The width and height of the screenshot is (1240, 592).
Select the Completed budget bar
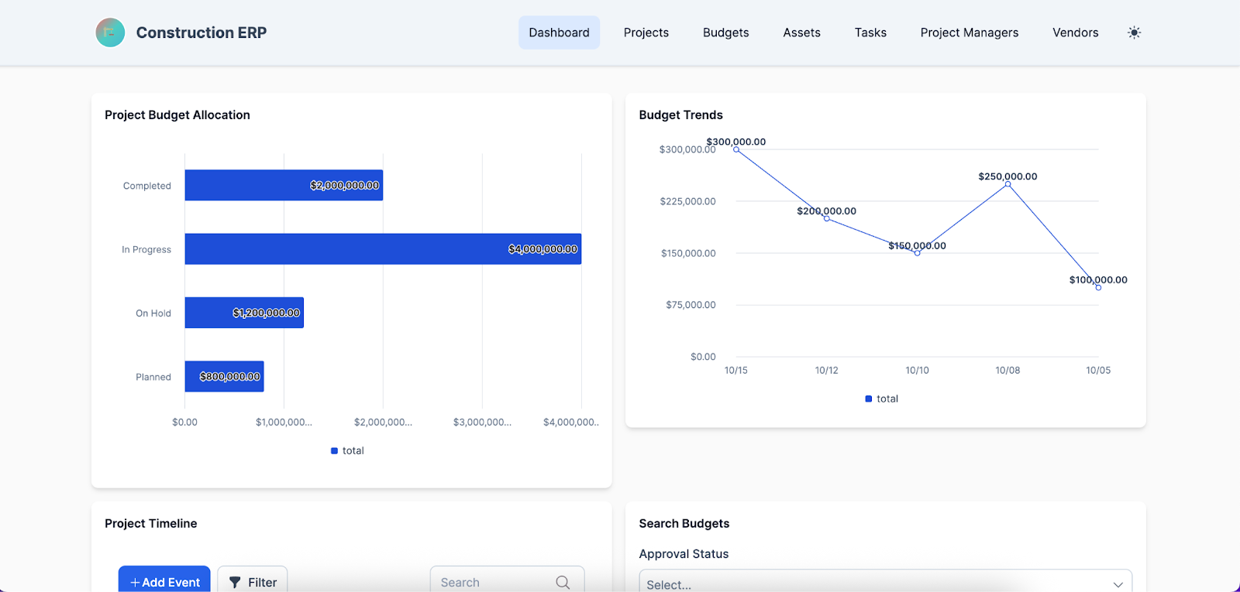pos(284,186)
